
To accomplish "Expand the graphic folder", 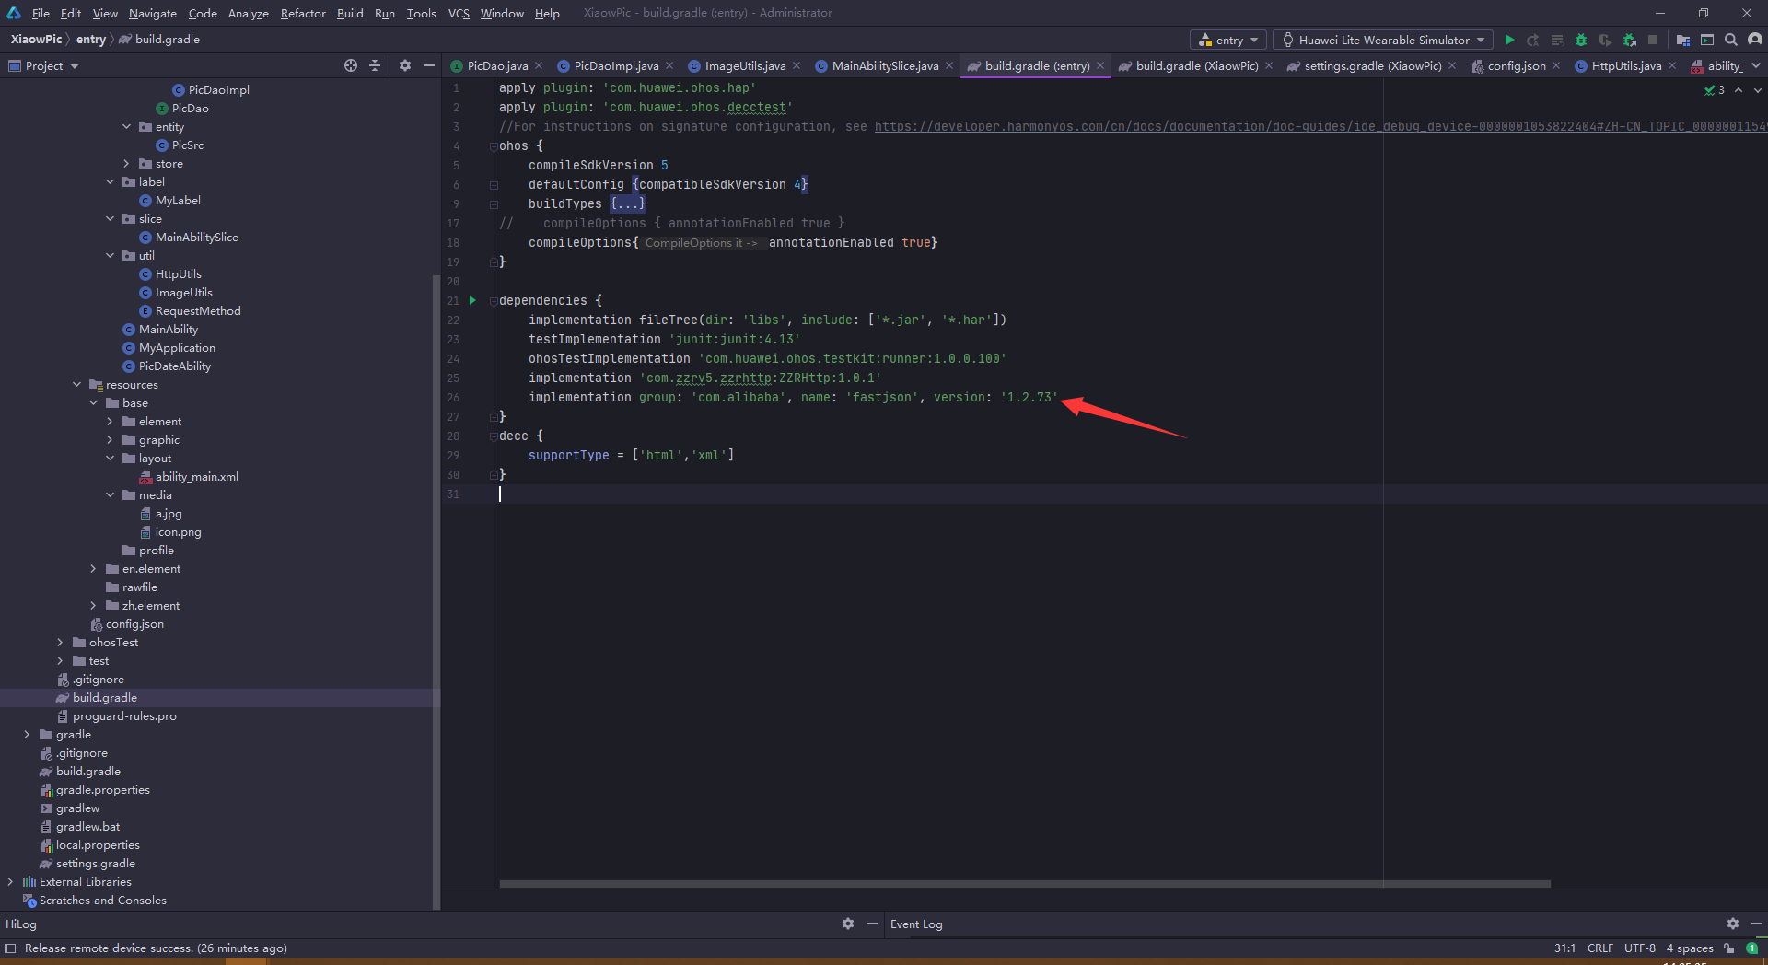I will pos(110,439).
